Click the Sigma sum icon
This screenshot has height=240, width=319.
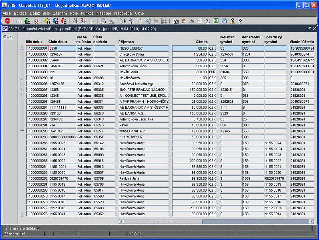208,21
